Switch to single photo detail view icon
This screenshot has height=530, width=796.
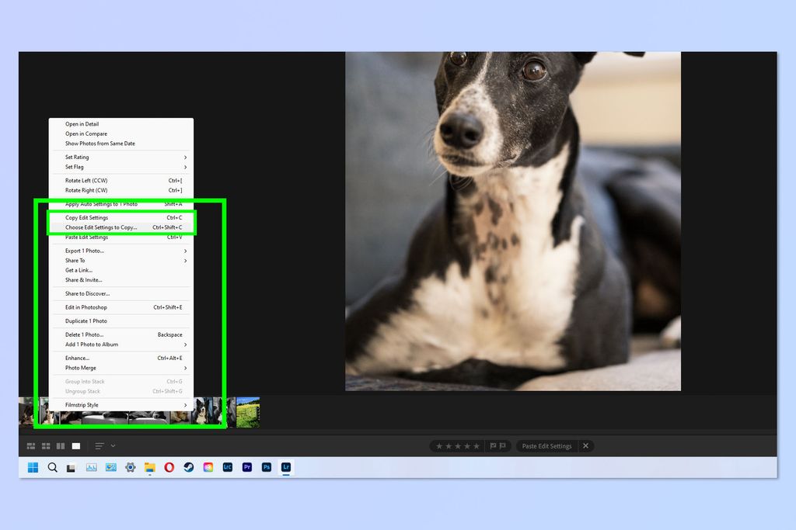pos(75,446)
